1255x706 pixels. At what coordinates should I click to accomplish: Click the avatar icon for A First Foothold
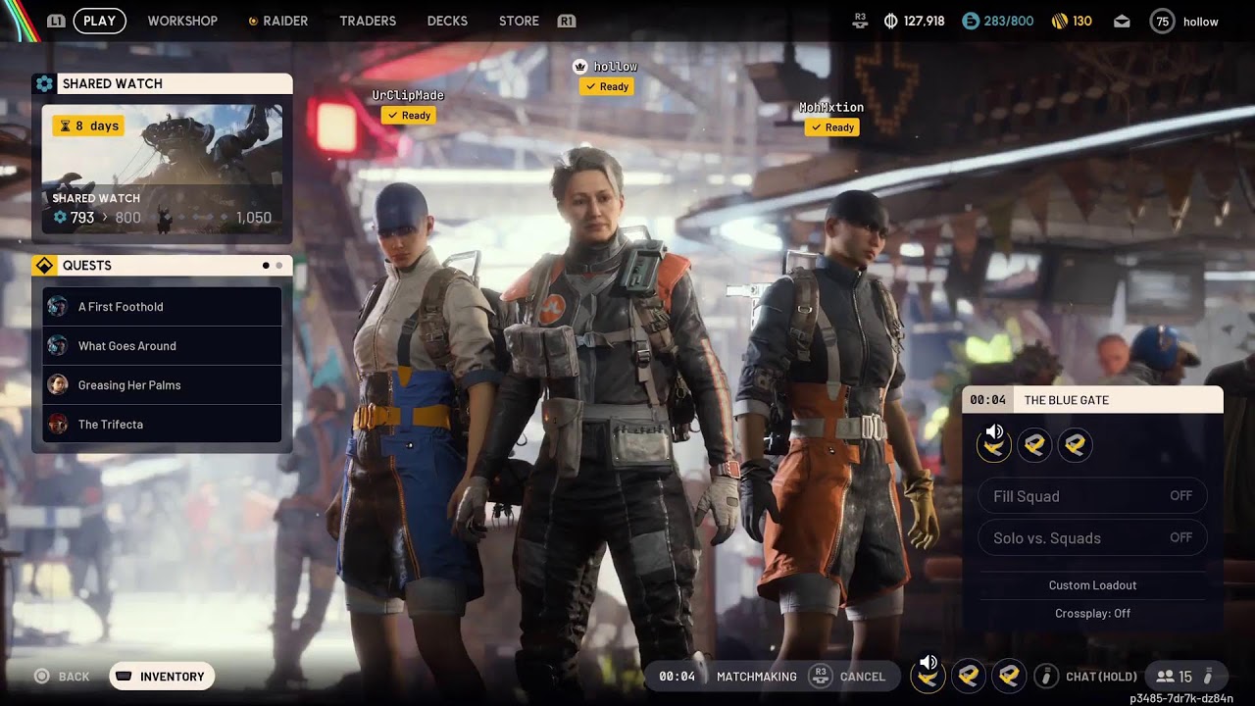(x=58, y=307)
